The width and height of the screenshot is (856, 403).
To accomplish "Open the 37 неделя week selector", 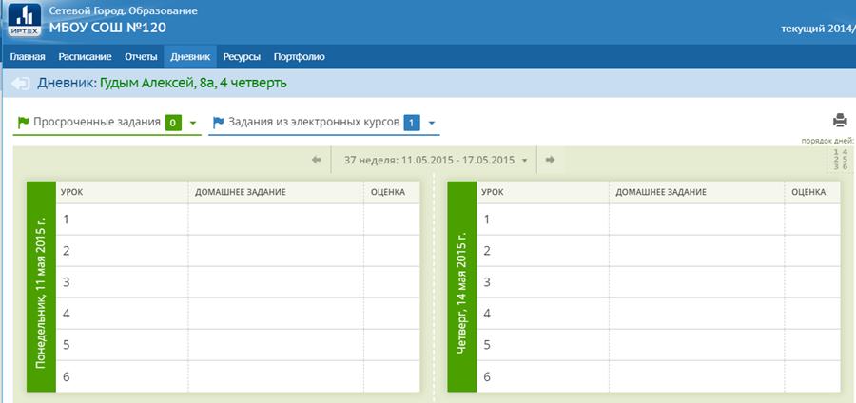I will pyautogui.click(x=435, y=160).
